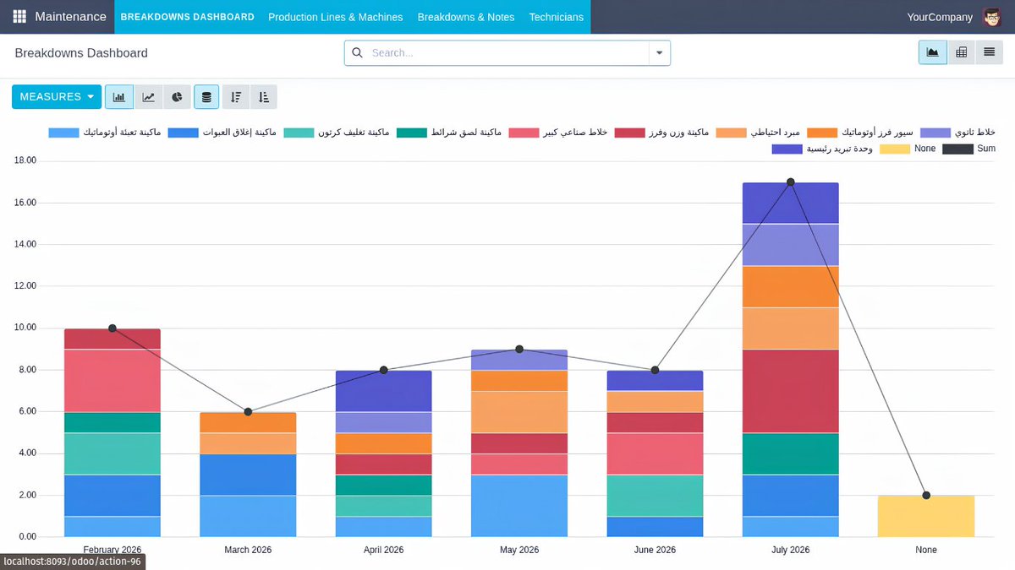Click the Sum data point on None bar
The width and height of the screenshot is (1015, 570).
926,496
